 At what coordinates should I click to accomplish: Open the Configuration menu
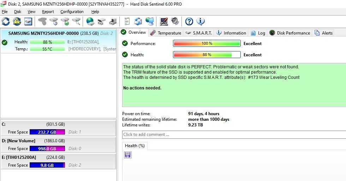point(72,12)
